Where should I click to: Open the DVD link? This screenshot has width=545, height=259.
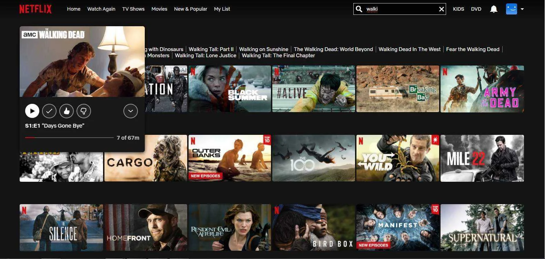point(476,9)
